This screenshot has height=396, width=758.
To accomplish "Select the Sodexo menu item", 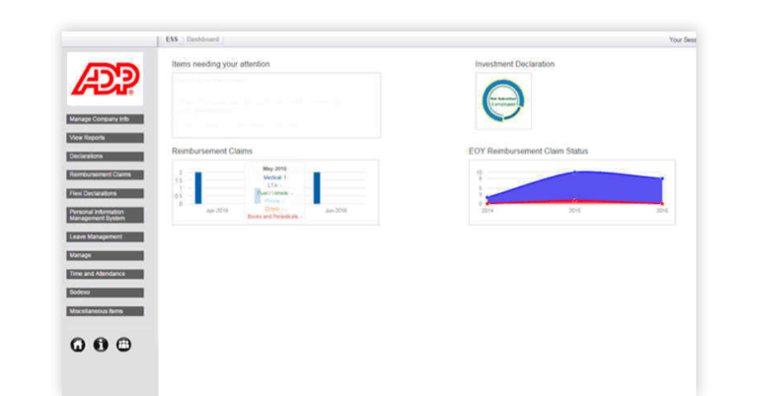I will point(105,293).
